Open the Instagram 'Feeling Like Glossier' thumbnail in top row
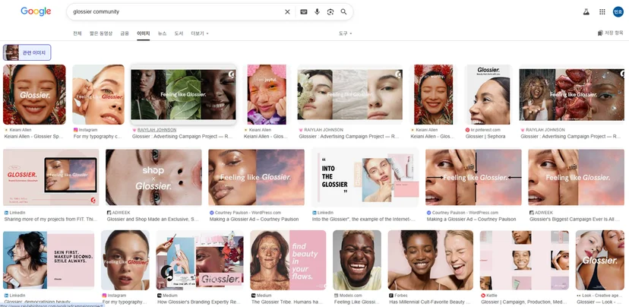The image size is (629, 307). click(x=98, y=95)
